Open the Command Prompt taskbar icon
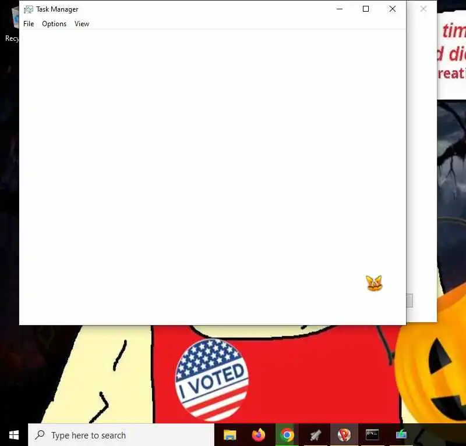This screenshot has height=446, width=466. pos(372,435)
